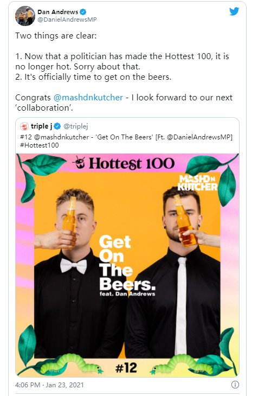The image size is (258, 396).
Task: Click the #12 ranking label on image
Action: pyautogui.click(x=126, y=368)
